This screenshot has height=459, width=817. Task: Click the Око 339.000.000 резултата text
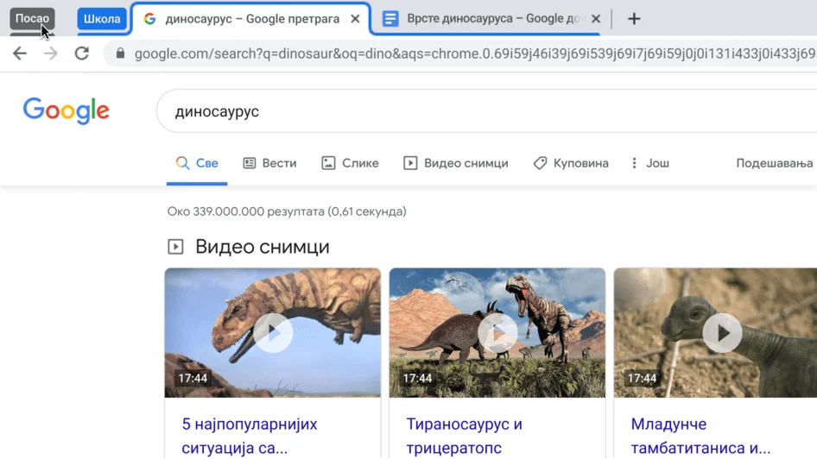[287, 211]
